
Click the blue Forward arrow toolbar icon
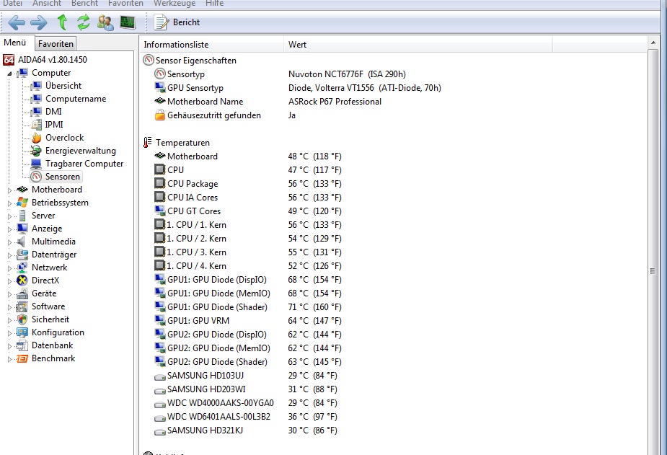39,22
